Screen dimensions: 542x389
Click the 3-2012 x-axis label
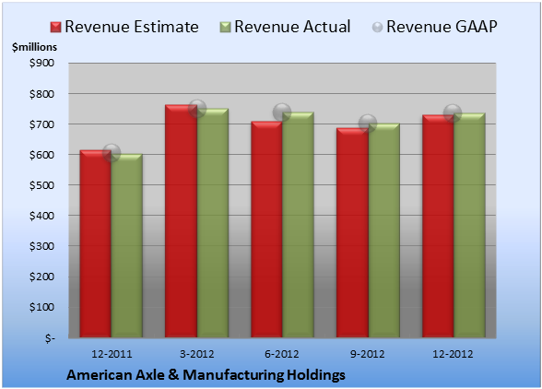(x=197, y=354)
